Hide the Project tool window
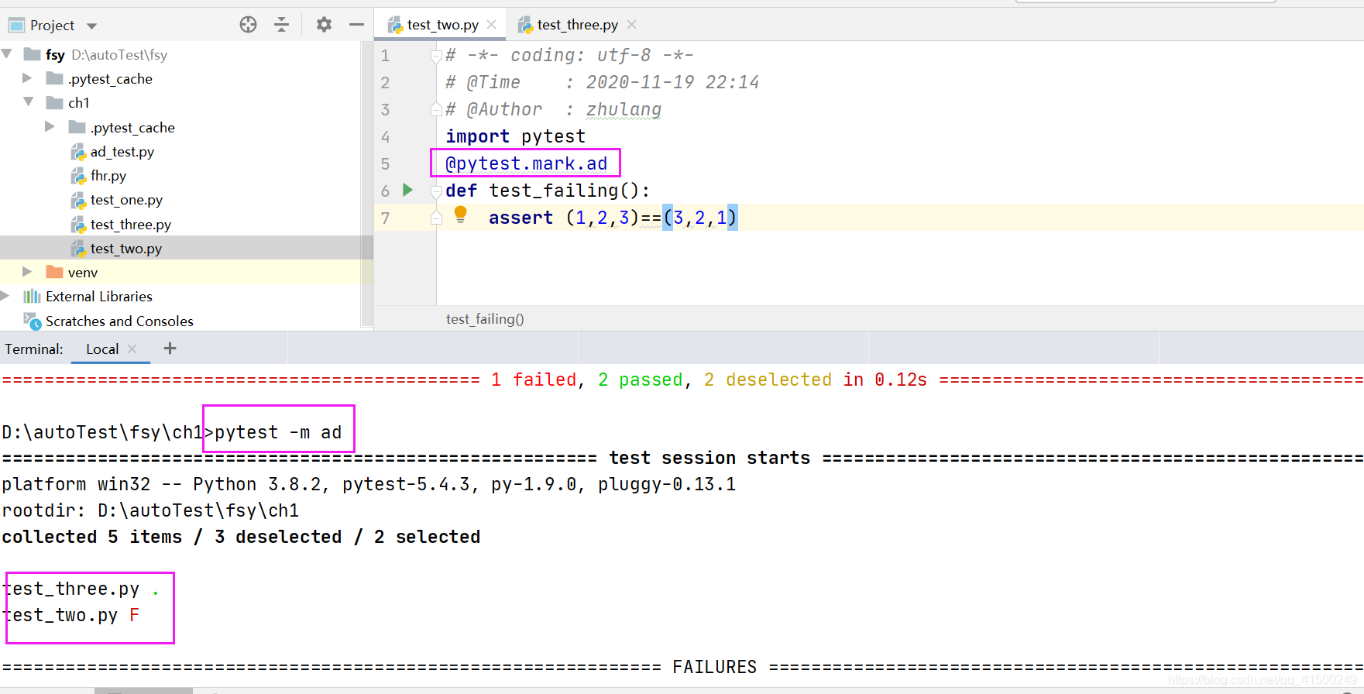Screen dimensions: 1364x694 [356, 25]
